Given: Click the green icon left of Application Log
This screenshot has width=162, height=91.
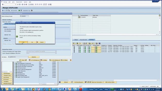Looking at the screenshot, I should click(x=19, y=11).
